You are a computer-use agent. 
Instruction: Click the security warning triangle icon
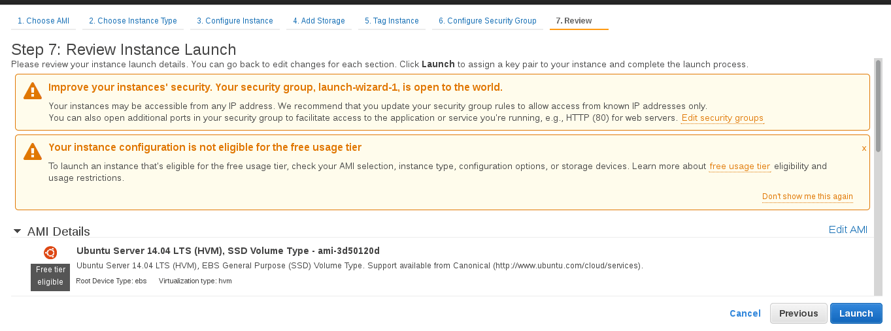[32, 91]
